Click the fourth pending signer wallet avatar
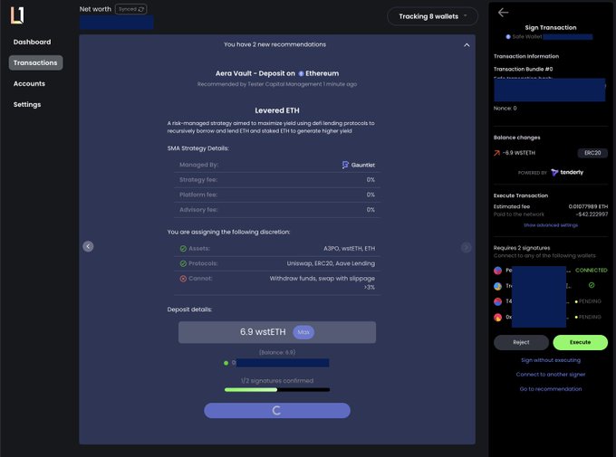Screen dimensions: 616x457 [x=497, y=317]
